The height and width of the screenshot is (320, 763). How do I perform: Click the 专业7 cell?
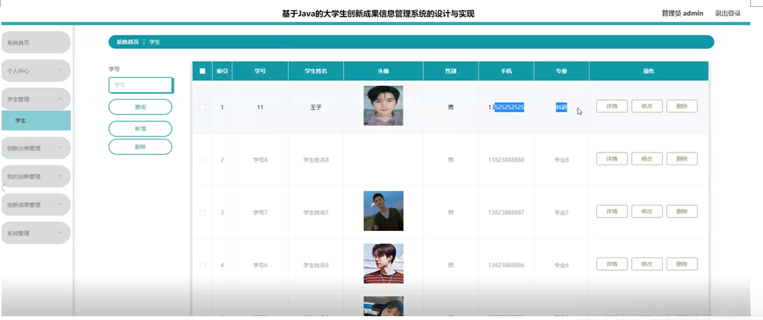coord(562,212)
